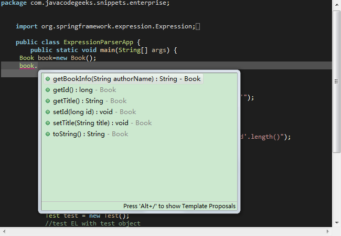
Task: Select setTitle(String title) proposal
Action: click(98, 123)
